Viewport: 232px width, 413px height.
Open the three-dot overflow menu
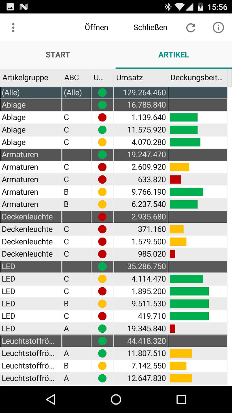[x=13, y=28]
